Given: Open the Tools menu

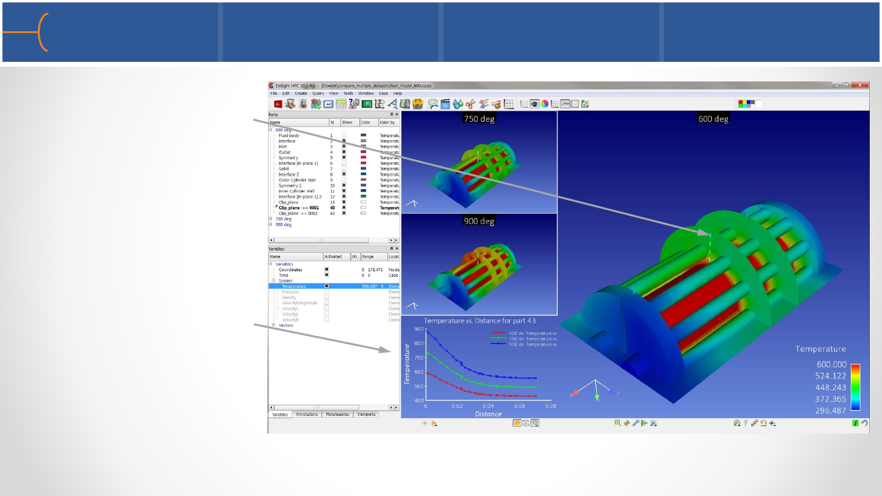Looking at the screenshot, I should (x=349, y=93).
